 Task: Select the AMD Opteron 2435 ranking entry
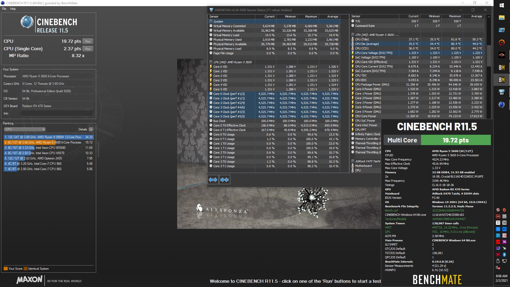point(49,158)
